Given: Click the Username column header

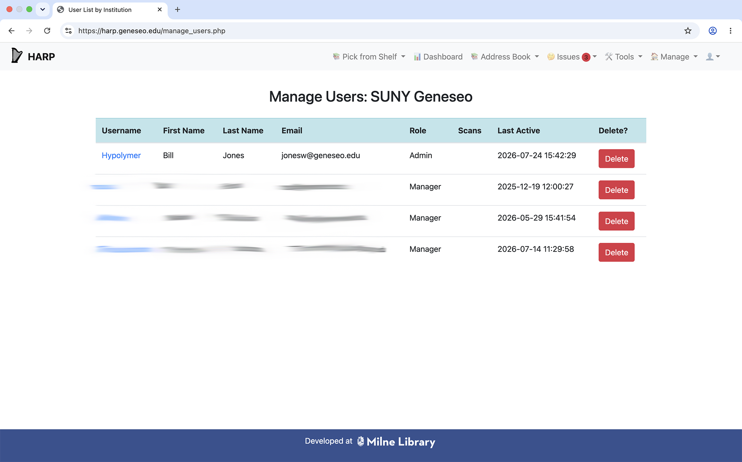Looking at the screenshot, I should pos(121,131).
